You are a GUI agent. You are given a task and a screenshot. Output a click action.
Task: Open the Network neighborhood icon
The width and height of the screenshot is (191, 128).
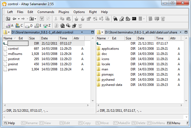pos(68,26)
